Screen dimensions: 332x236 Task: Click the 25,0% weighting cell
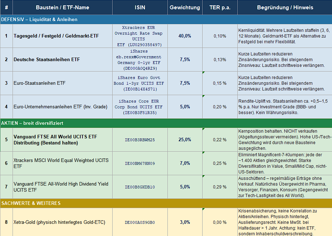click(x=185, y=139)
